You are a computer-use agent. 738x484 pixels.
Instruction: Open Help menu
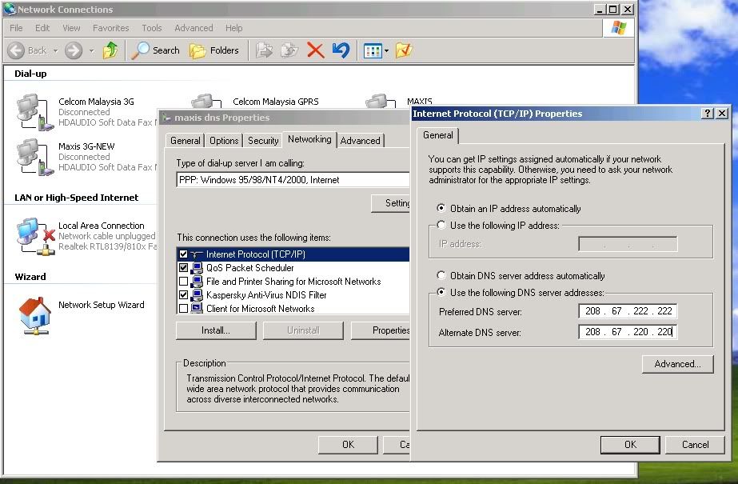[233, 28]
